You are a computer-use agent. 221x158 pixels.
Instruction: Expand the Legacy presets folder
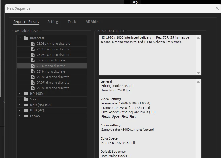click(19, 116)
